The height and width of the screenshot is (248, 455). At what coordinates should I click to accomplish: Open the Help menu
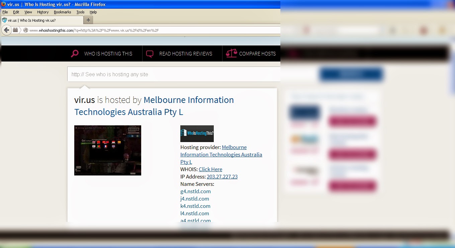coord(93,12)
